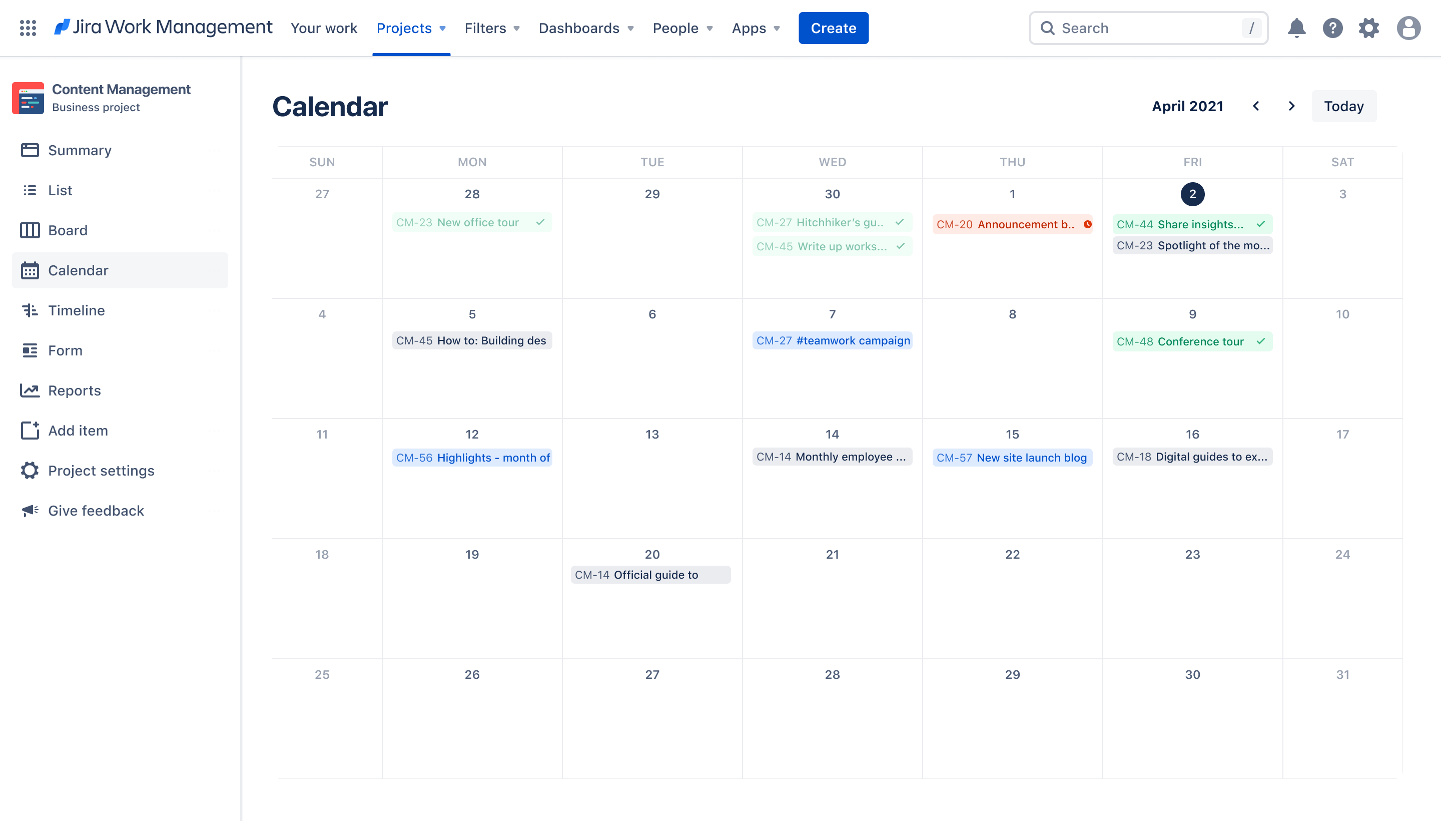
Task: Click the Calendar icon in sidebar
Action: pyautogui.click(x=31, y=269)
